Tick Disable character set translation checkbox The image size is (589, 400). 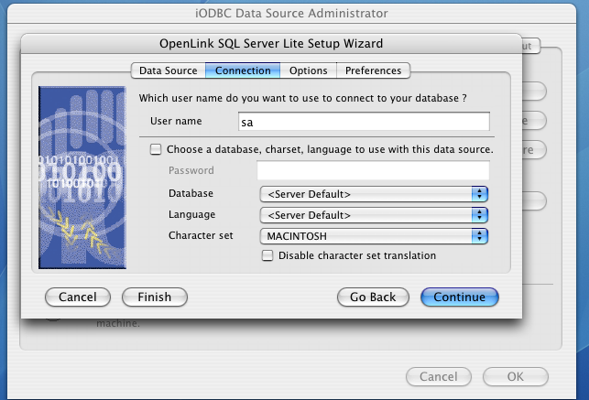[267, 255]
